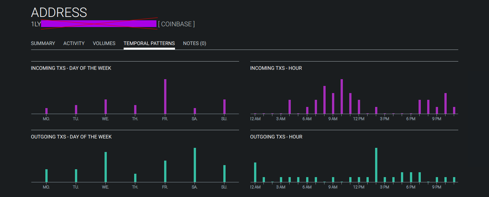Select Wednesday bar in incoming day-of-week chart
489x197 pixels.
tap(106, 107)
